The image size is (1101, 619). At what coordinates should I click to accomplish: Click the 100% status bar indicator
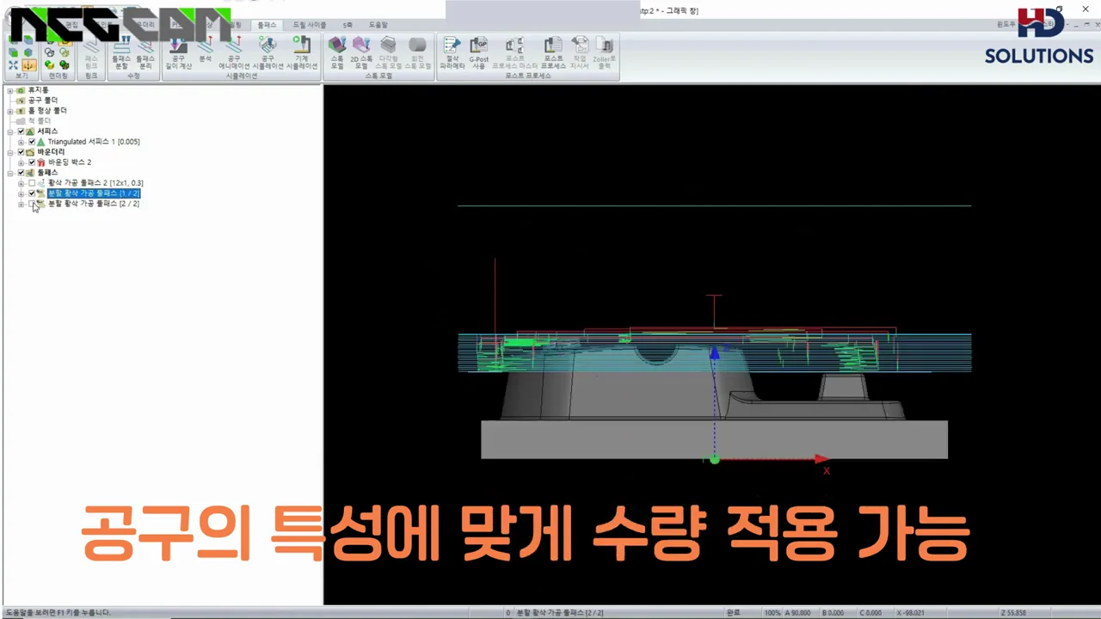[x=772, y=613]
